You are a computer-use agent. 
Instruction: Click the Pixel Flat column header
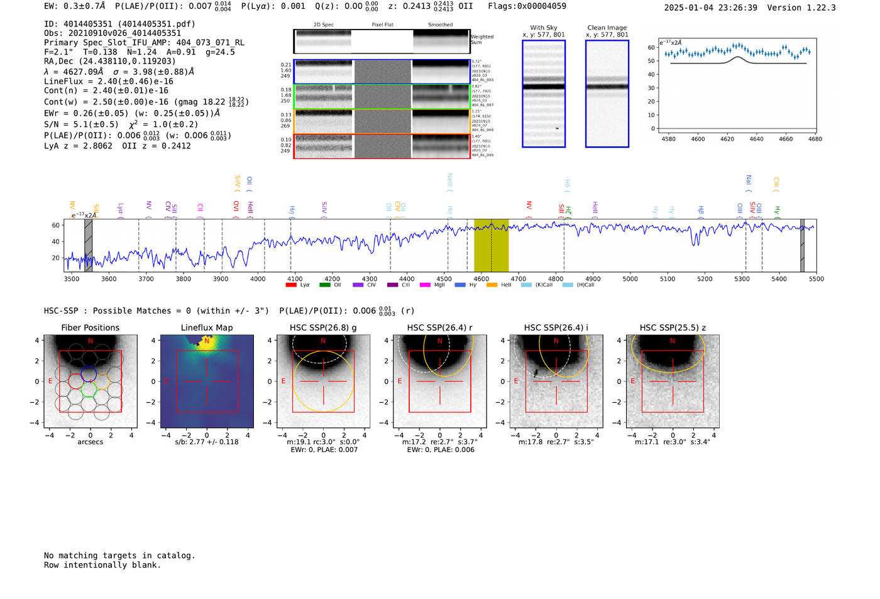click(x=383, y=25)
